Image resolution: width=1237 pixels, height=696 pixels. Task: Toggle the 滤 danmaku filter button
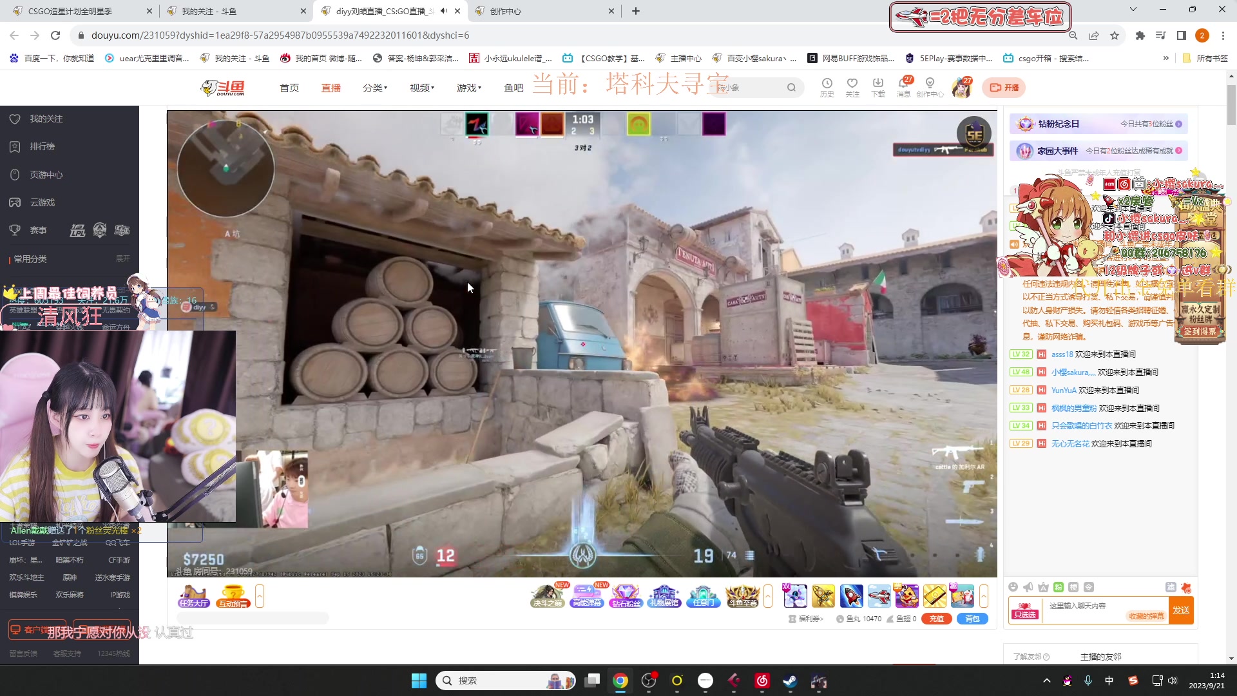[1171, 587]
